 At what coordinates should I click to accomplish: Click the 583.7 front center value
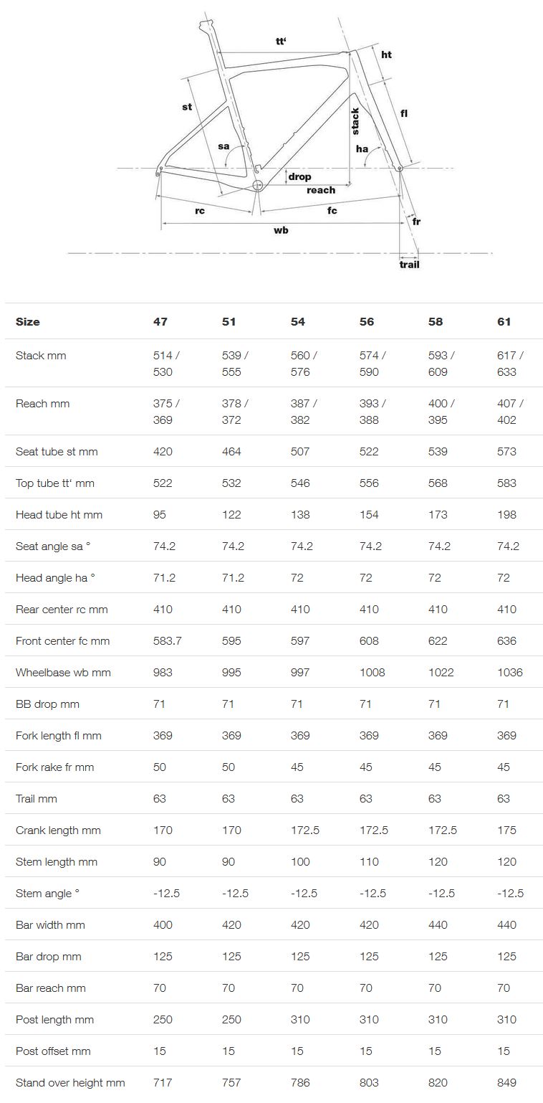pos(168,641)
